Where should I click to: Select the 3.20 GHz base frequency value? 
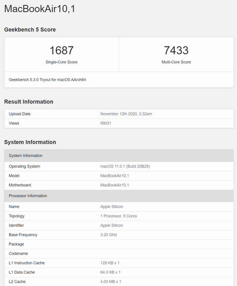109,235
